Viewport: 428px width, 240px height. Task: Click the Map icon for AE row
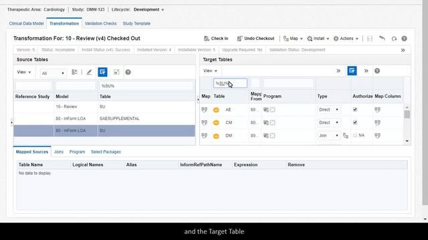[x=204, y=109]
